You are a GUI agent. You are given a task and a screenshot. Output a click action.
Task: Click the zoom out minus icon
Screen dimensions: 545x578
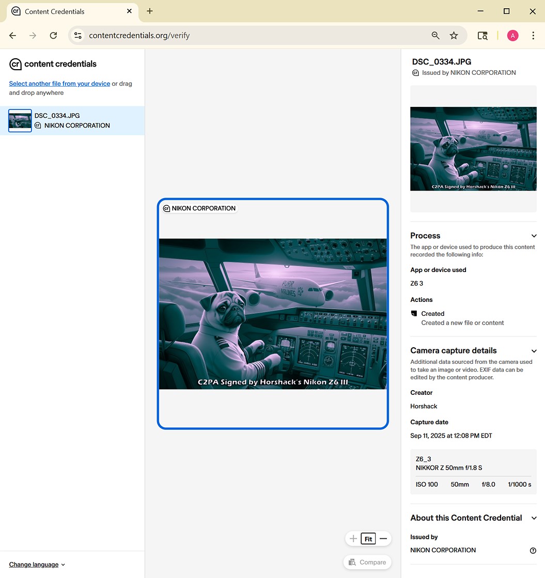pos(383,539)
